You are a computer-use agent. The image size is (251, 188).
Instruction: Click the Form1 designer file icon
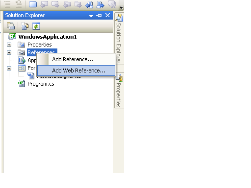[x=31, y=76]
